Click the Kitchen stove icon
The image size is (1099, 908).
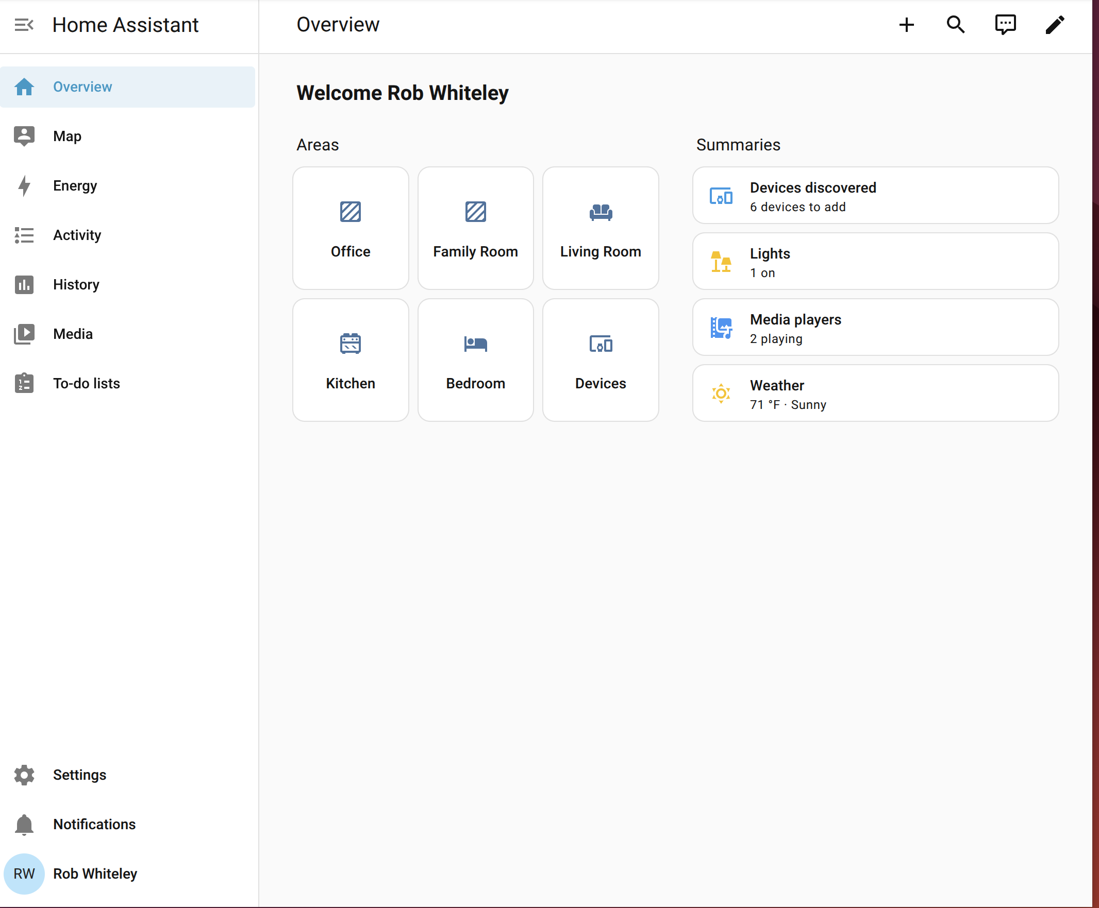350,344
